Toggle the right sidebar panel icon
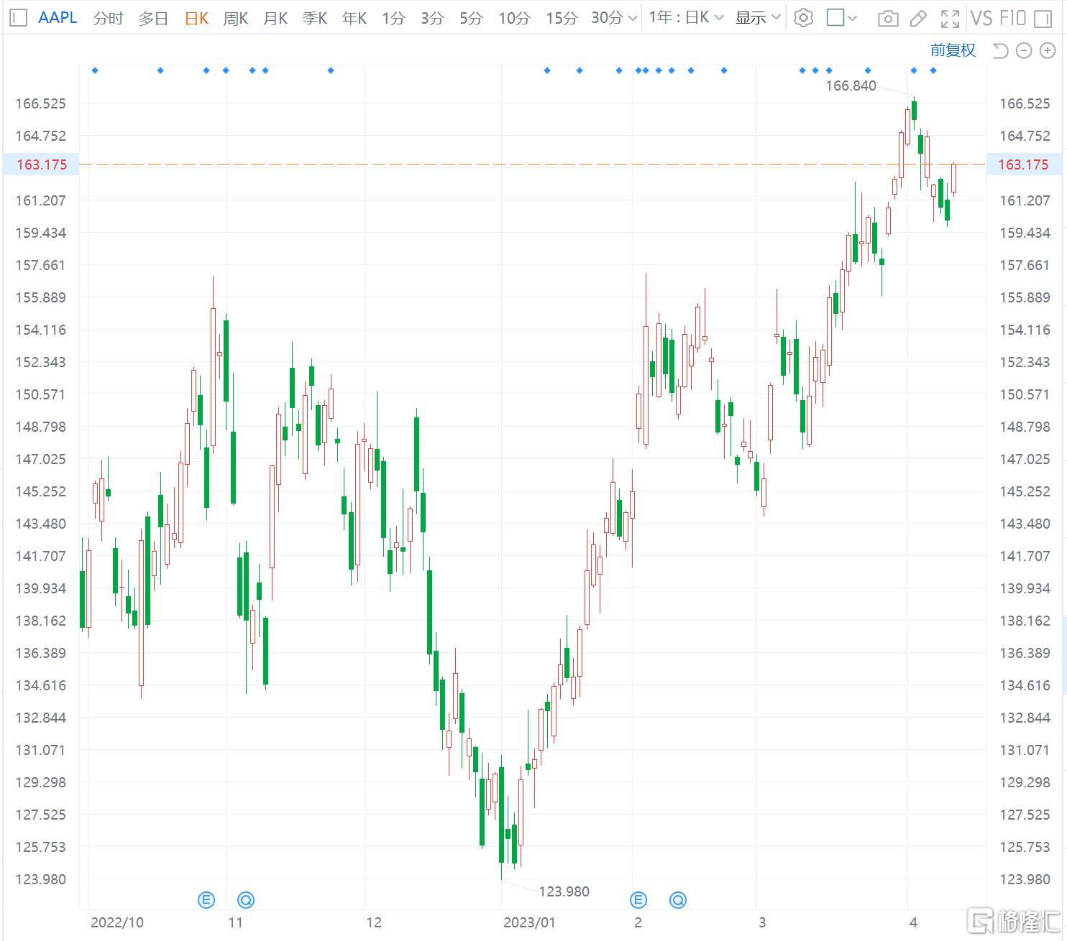The height and width of the screenshot is (941, 1067). click(x=1043, y=19)
